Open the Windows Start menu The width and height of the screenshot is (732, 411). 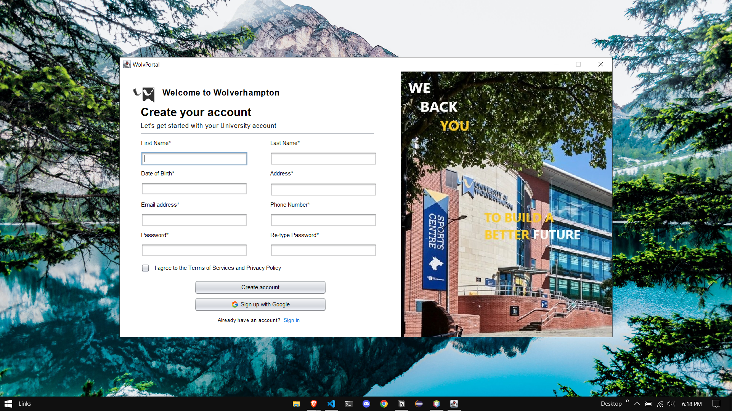click(8, 404)
